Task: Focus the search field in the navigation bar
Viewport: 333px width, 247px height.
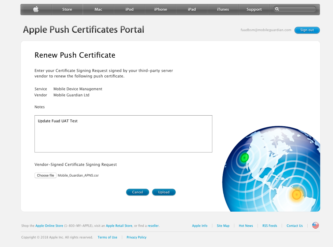Action: [x=295, y=9]
